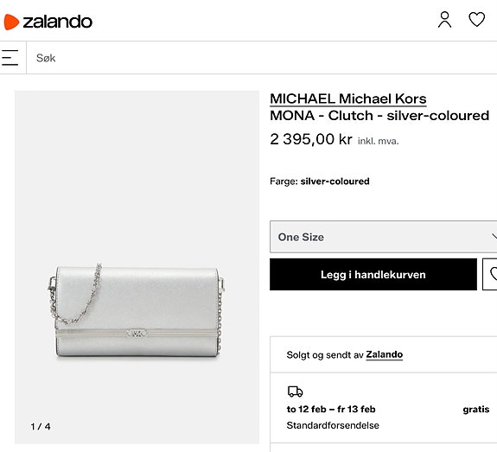The image size is (497, 452).
Task: Click the 1 / 4 image counter
Action: coord(41,426)
